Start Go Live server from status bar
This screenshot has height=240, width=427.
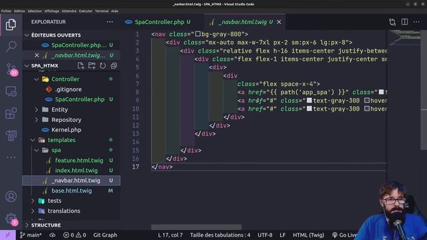tap(344, 235)
